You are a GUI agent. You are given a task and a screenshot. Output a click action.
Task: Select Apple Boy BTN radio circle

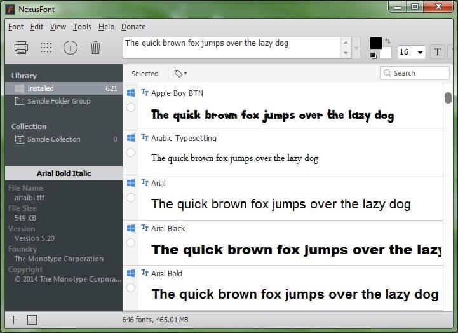131,107
